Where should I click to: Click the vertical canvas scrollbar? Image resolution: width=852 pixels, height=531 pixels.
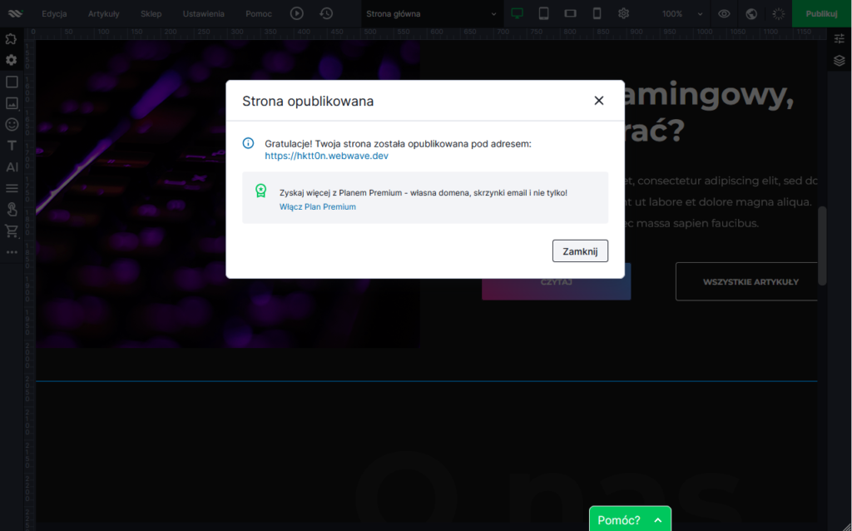[822, 246]
